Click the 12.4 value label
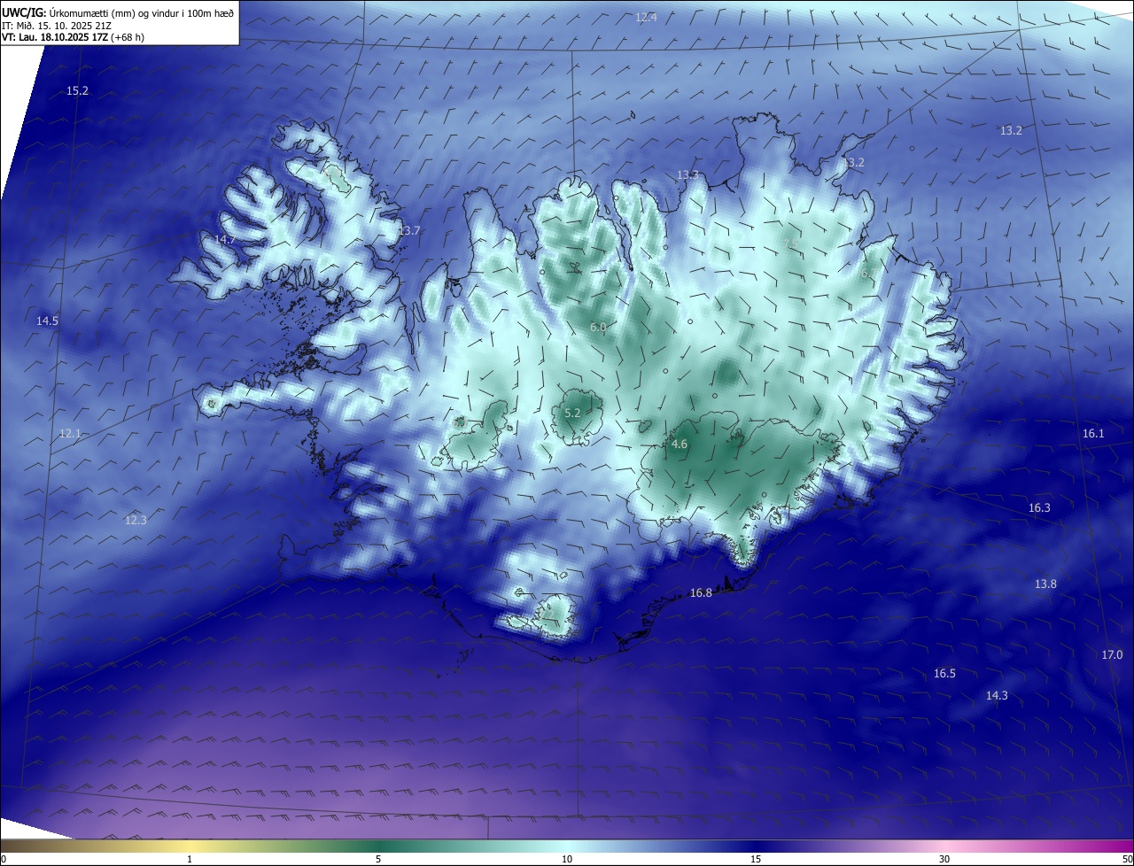 [x=647, y=18]
